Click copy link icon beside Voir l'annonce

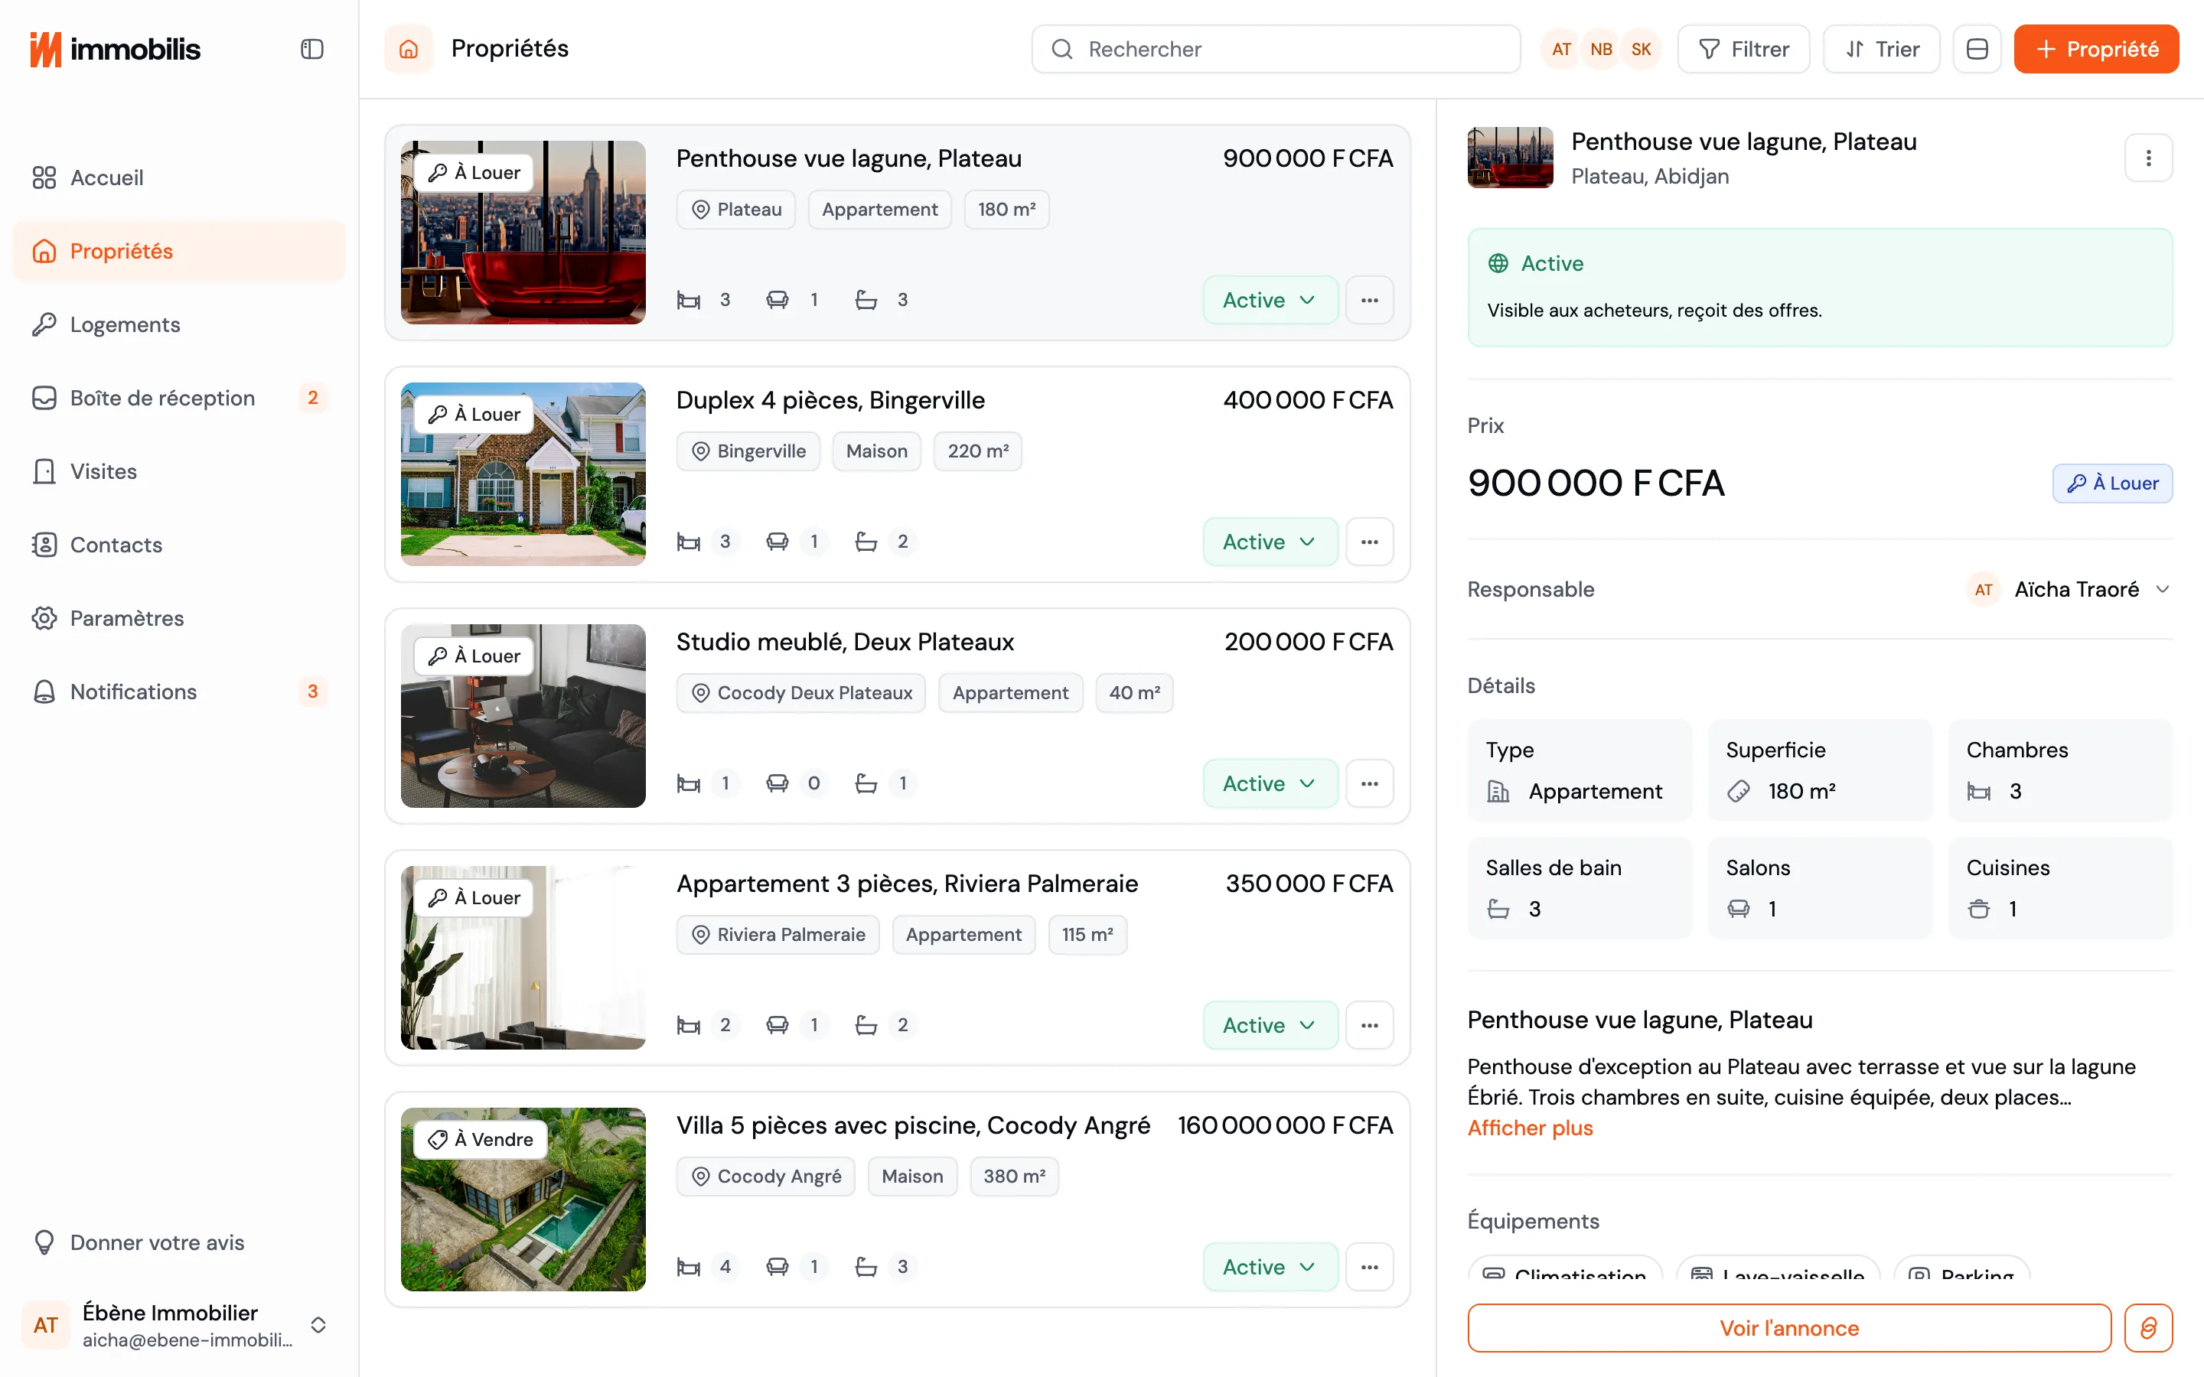2147,1328
